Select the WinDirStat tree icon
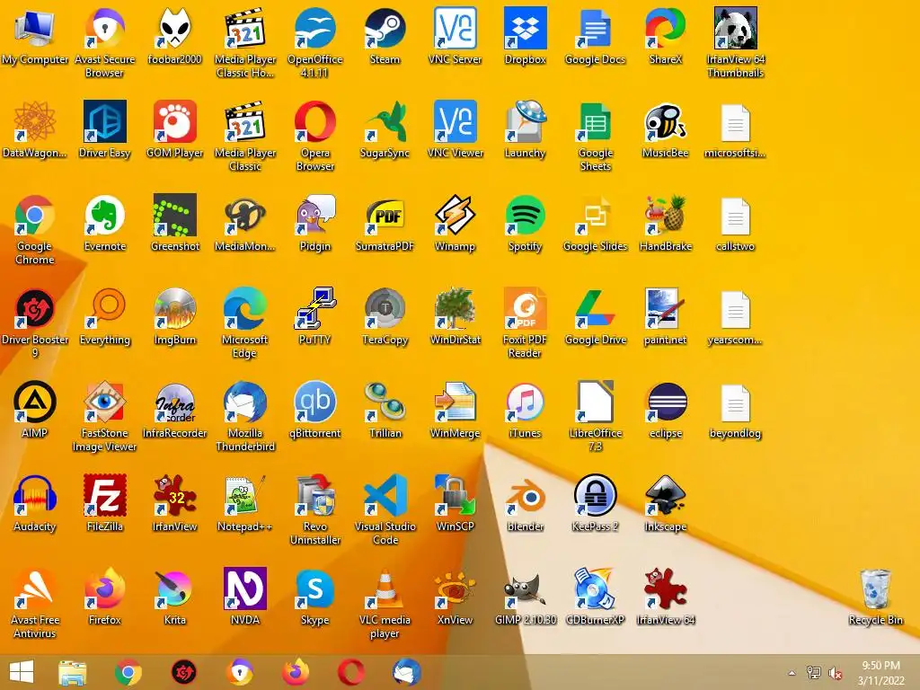Screen dimensions: 920x690 tap(456, 309)
